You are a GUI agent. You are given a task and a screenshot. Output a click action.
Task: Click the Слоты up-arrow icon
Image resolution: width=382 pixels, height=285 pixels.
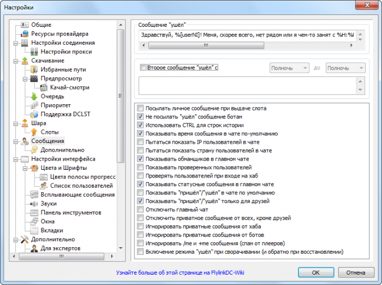coord(34,132)
